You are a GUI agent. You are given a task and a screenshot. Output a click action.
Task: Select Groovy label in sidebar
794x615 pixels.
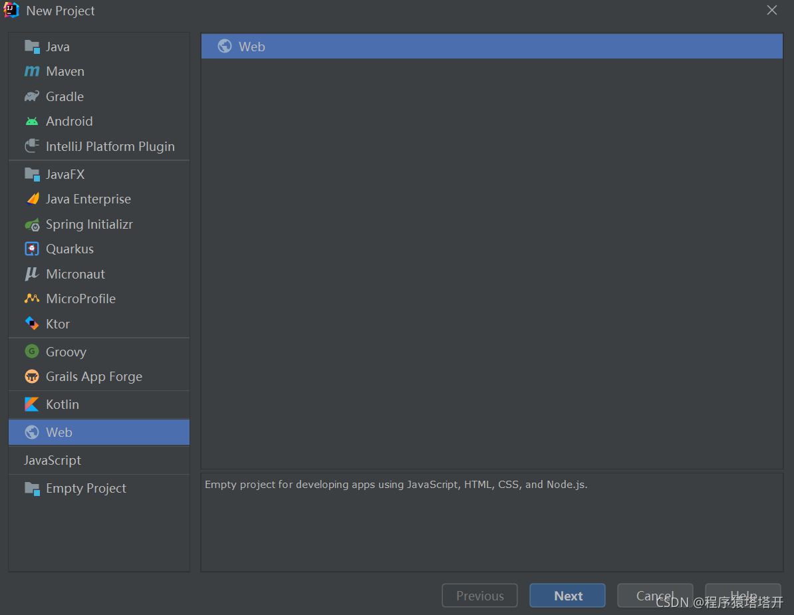pos(66,352)
